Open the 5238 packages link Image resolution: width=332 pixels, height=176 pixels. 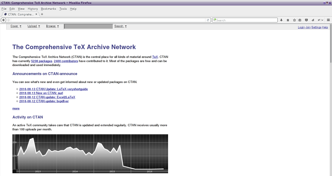tap(41, 61)
